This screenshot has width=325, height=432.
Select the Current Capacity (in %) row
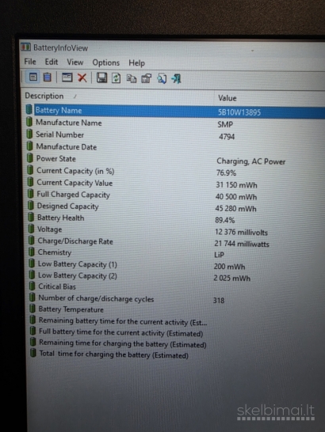(175, 172)
